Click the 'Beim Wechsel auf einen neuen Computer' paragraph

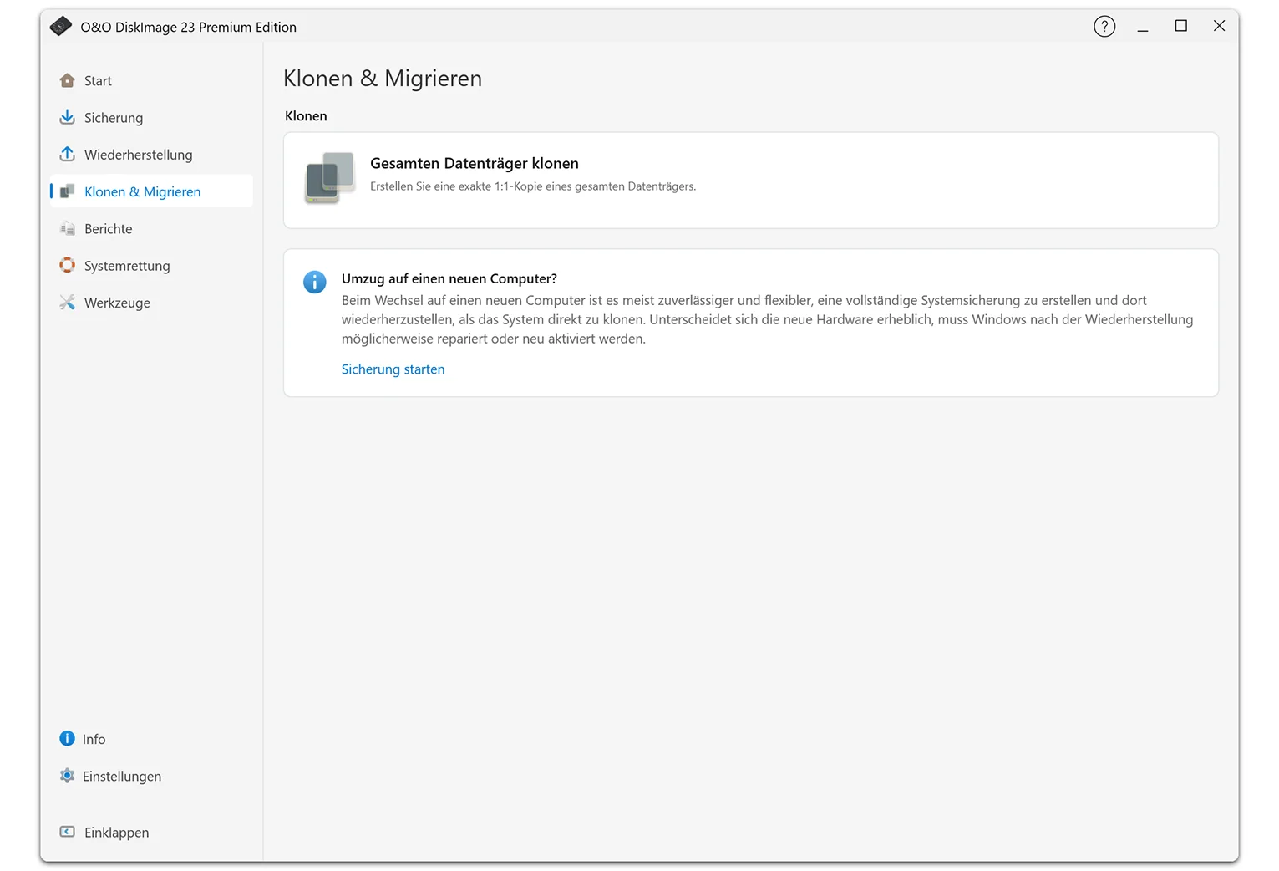click(767, 319)
